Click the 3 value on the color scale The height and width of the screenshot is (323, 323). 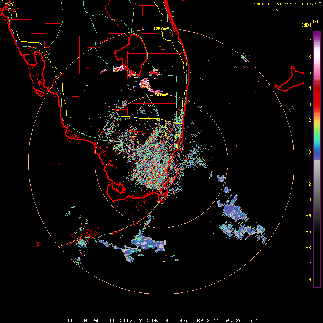(310, 104)
